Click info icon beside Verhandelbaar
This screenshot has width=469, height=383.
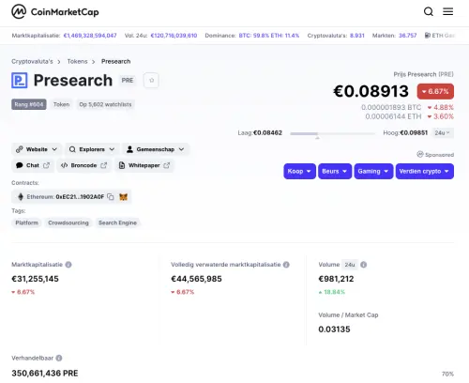59,358
